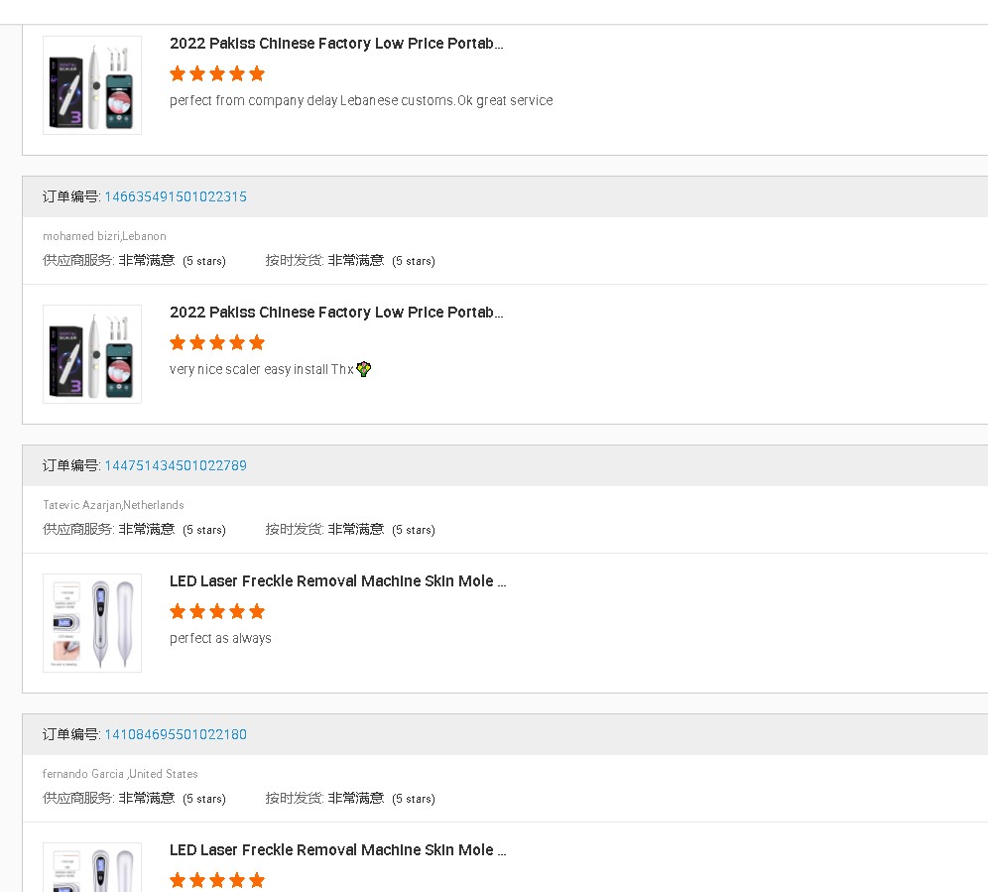
Task: Open order 144751434501022789
Action: pos(175,465)
